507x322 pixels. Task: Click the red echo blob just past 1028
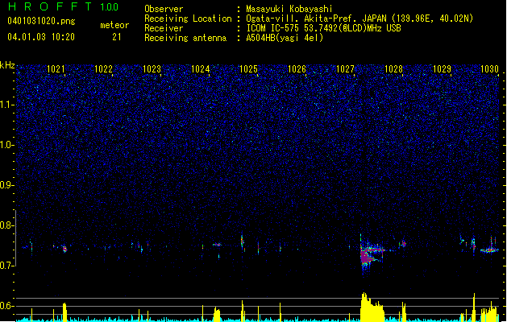404,244
